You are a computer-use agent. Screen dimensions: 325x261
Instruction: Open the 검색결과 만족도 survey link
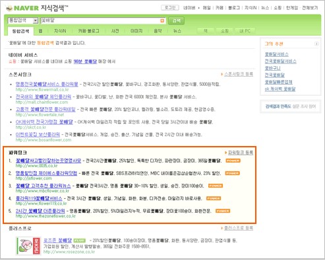(291, 106)
